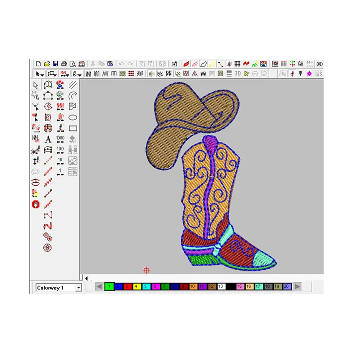This screenshot has height=353, width=353.
Task: Save the design with the floppy disk icon
Action: point(56,64)
